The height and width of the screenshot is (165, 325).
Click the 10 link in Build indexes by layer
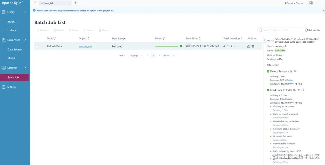click(296, 151)
